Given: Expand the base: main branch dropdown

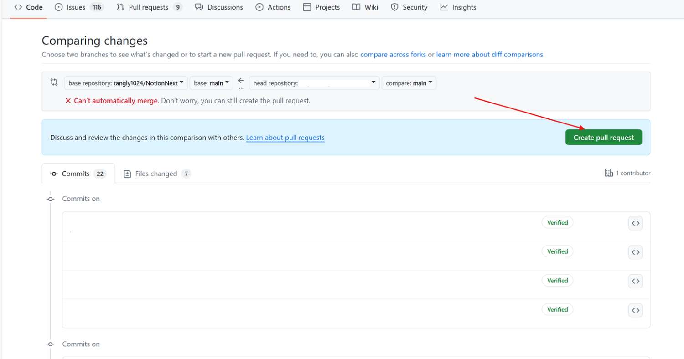Looking at the screenshot, I should (211, 83).
